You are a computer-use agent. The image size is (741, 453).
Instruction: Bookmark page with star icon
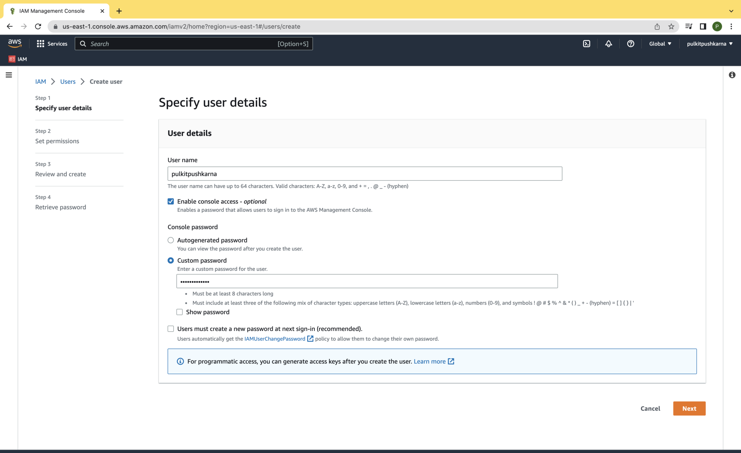click(x=671, y=27)
